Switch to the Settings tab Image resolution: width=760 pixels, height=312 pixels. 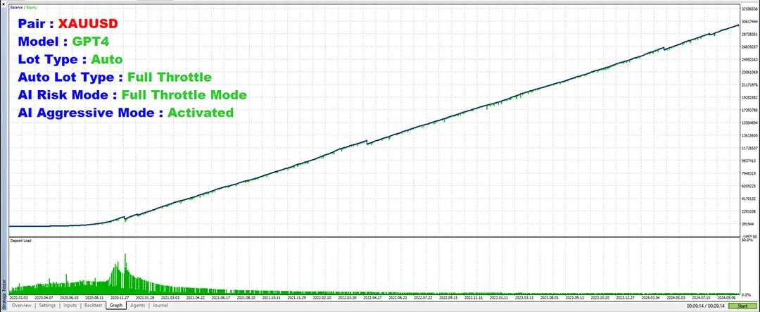tap(48, 306)
